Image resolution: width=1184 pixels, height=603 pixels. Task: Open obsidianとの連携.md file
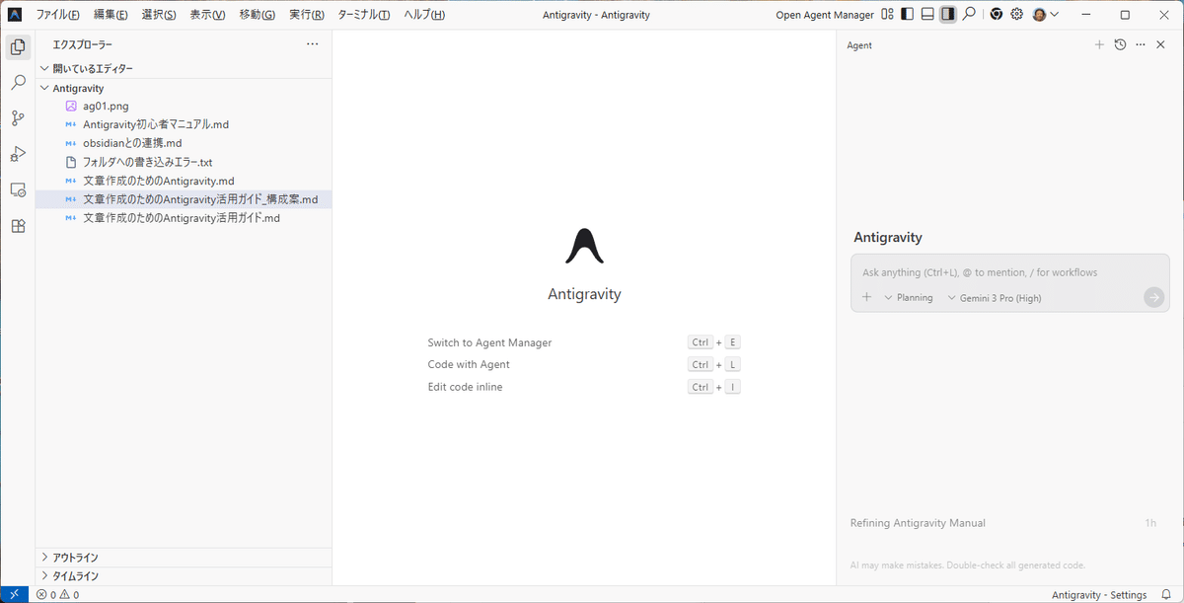pyautogui.click(x=184, y=143)
